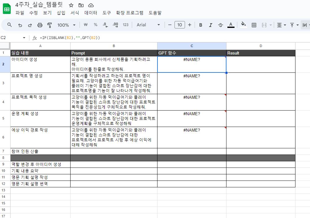Viewport: 310px width, 218px height.
Task: Toggle italic formatting
Action: 211,25
